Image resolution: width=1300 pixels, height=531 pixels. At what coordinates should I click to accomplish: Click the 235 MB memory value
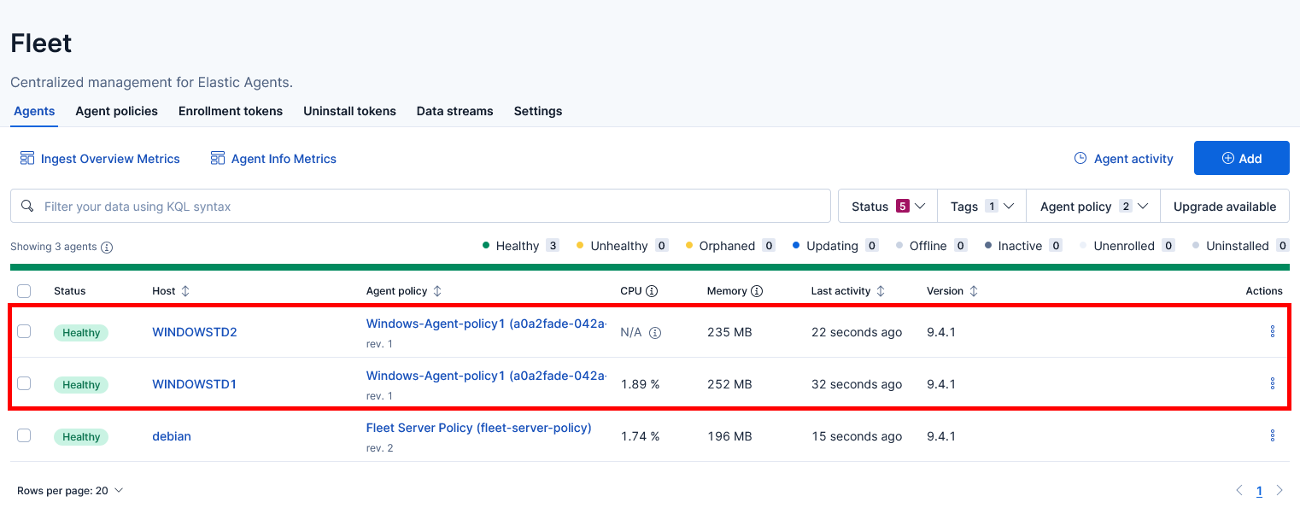click(x=729, y=332)
